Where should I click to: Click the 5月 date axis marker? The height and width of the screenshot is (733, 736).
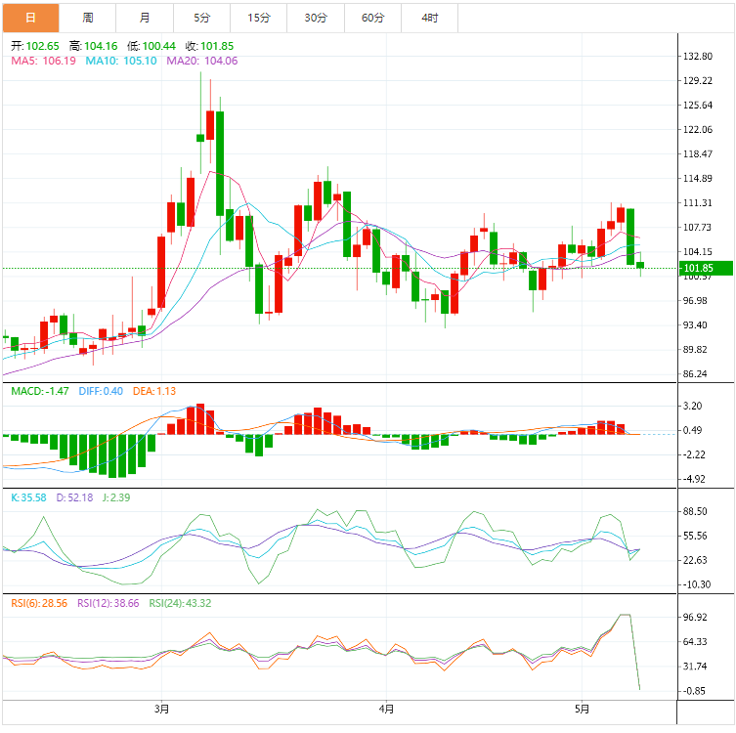pos(582,709)
